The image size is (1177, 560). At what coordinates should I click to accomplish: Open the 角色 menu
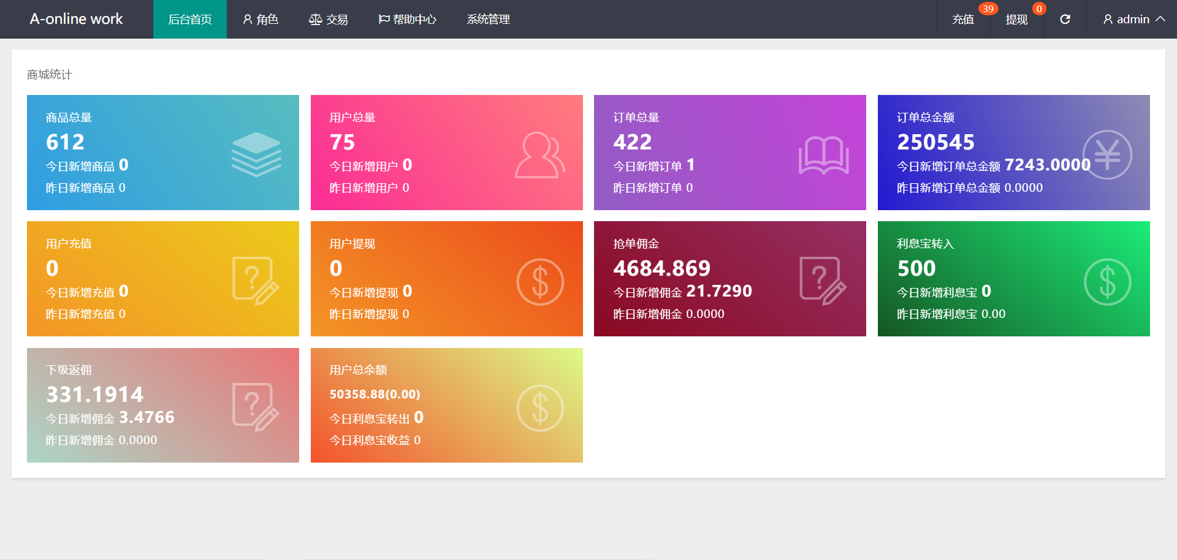[x=261, y=20]
